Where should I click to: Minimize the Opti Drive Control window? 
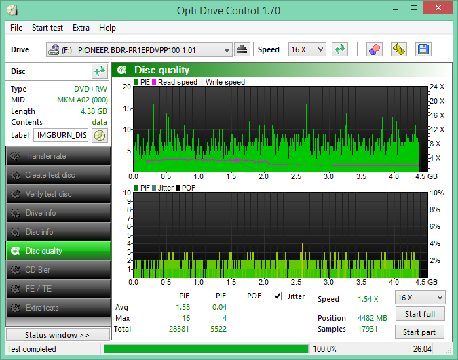pyautogui.click(x=396, y=8)
